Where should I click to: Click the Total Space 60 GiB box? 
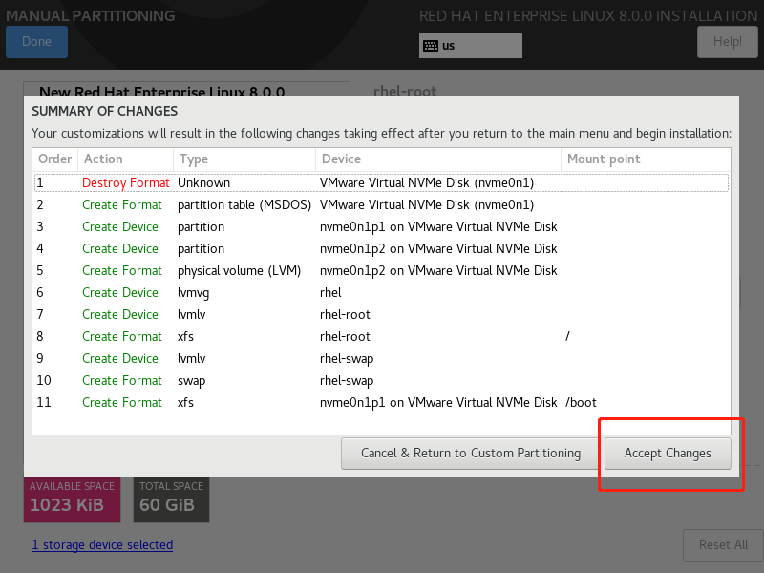(x=171, y=499)
